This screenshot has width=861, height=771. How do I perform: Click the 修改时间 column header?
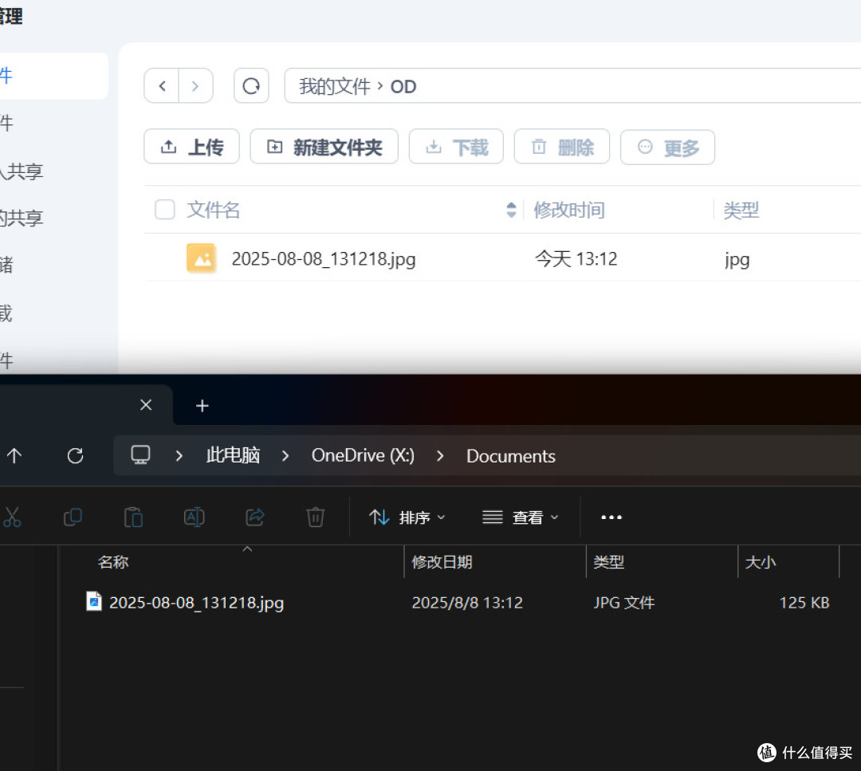coord(569,210)
